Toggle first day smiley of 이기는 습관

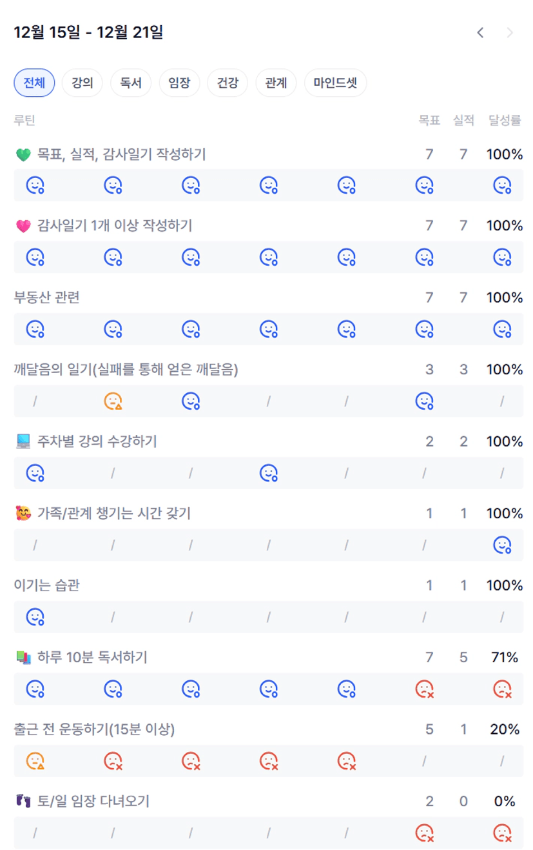(x=35, y=617)
